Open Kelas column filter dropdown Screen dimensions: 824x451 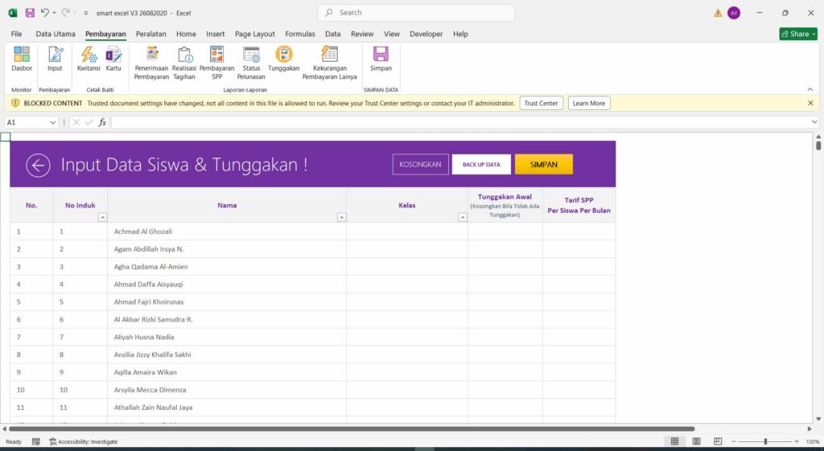[463, 217]
